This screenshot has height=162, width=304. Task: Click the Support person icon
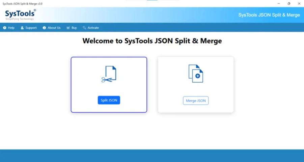coord(22,28)
